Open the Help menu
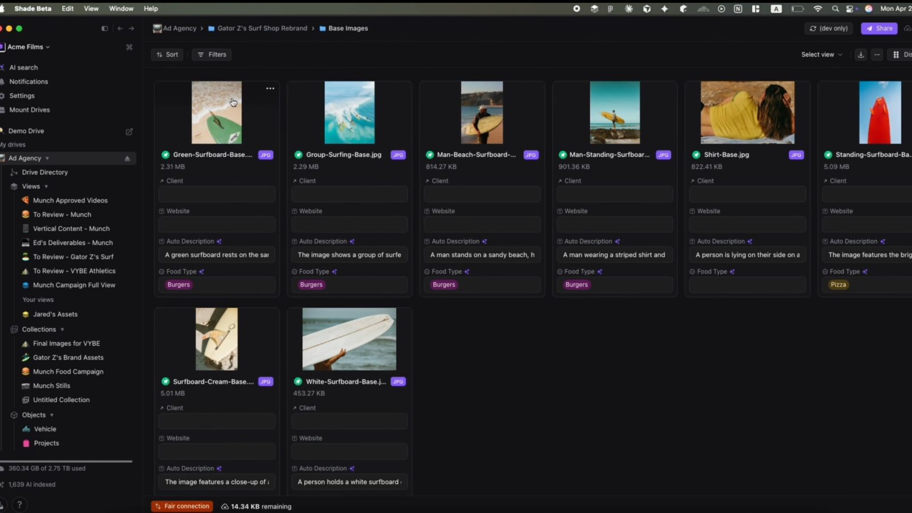This screenshot has height=513, width=912. tap(151, 9)
